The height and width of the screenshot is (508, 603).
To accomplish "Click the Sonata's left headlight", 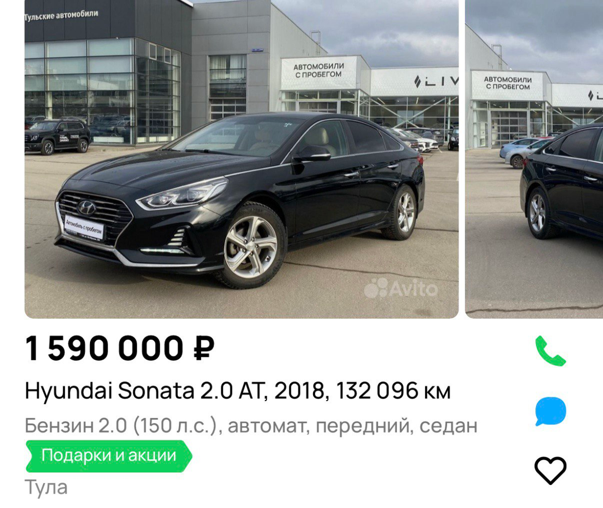I will point(183,194).
